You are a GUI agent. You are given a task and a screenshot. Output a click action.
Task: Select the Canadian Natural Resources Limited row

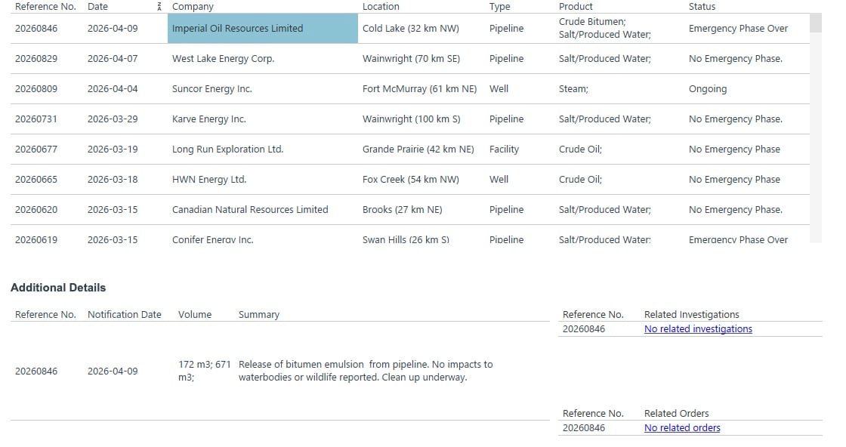[x=249, y=209]
